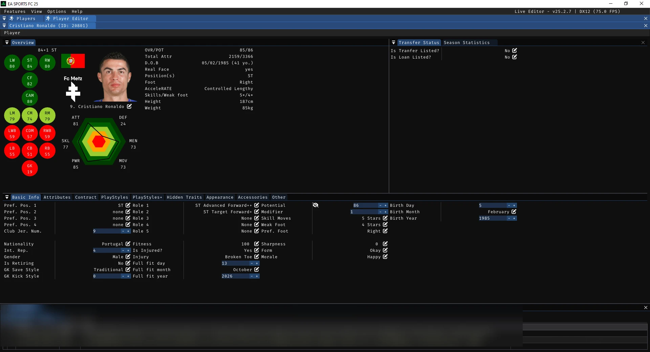Toggle Potential visibility eye icon
This screenshot has width=650, height=352.
click(316, 205)
